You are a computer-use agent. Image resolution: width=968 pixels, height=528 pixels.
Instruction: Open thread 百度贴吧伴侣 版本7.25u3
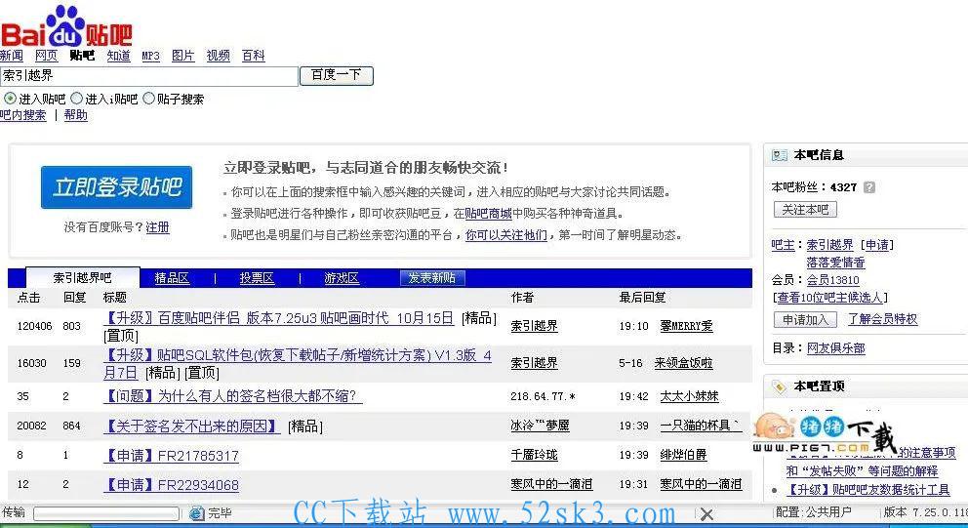coord(279,318)
